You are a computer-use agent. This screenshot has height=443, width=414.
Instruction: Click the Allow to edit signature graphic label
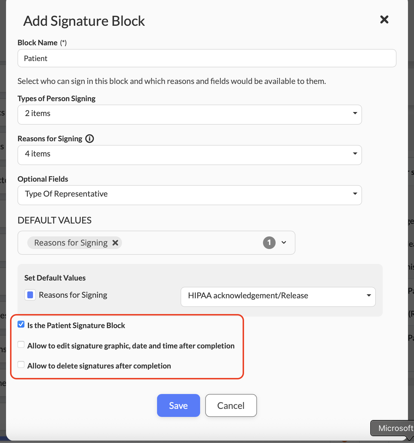(x=131, y=346)
